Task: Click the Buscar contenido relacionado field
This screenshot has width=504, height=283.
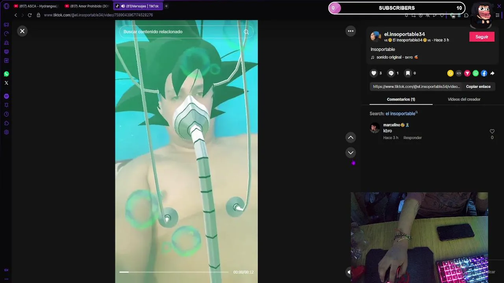Action: pyautogui.click(x=186, y=32)
